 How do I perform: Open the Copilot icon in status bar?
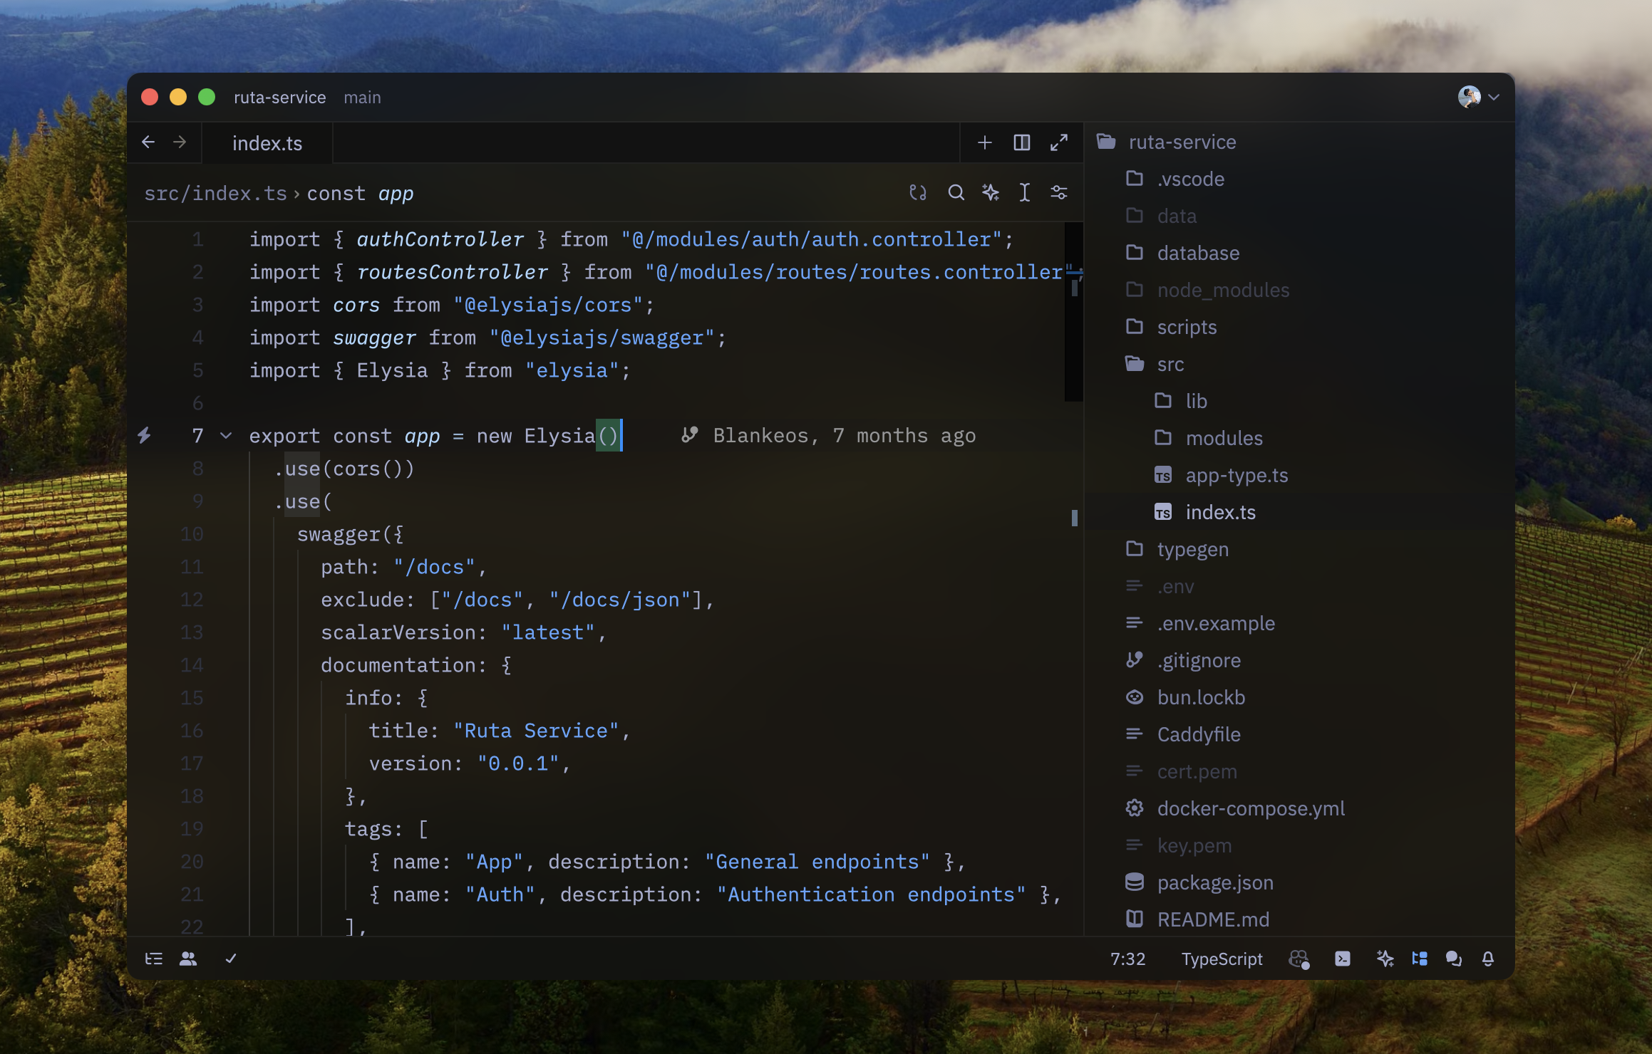[1299, 959]
